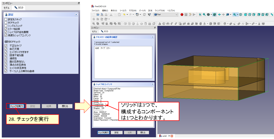Open the 表示(V) menu
The width and height of the screenshot is (274, 139).
click(x=114, y=11)
